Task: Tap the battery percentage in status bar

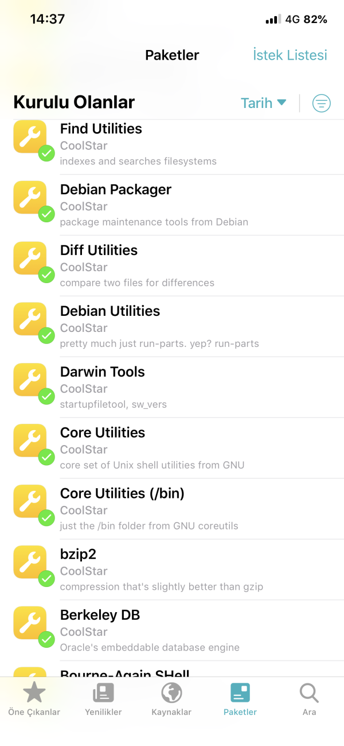Action: click(315, 20)
